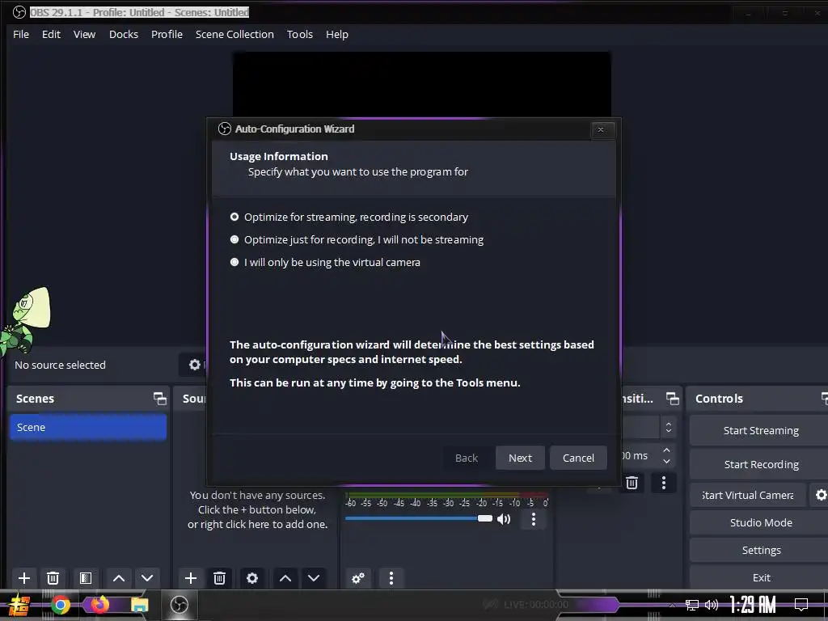Click the transition duration ms field
This screenshot has height=621, width=828.
click(640, 456)
